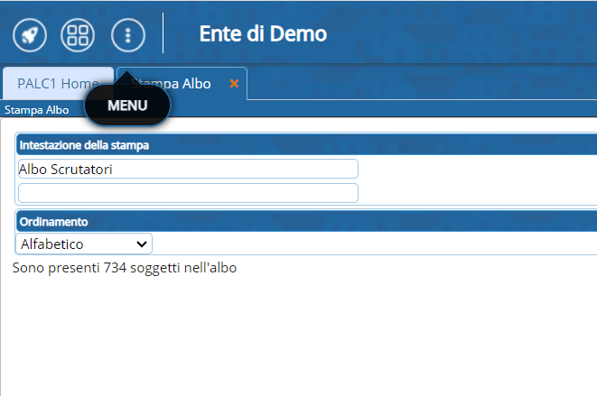The height and width of the screenshot is (396, 597).
Task: Click the empty second header line field
Action: tap(188, 193)
